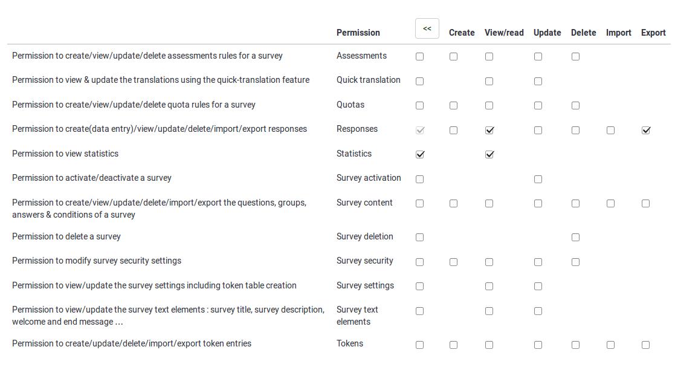
Task: Enable Delete permission for Quotas
Action: tap(575, 105)
